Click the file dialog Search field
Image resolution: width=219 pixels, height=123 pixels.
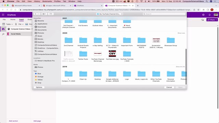164,14
